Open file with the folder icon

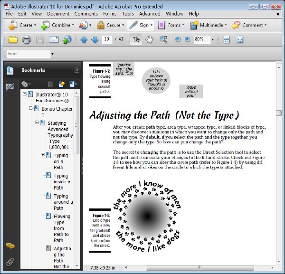click(13, 39)
